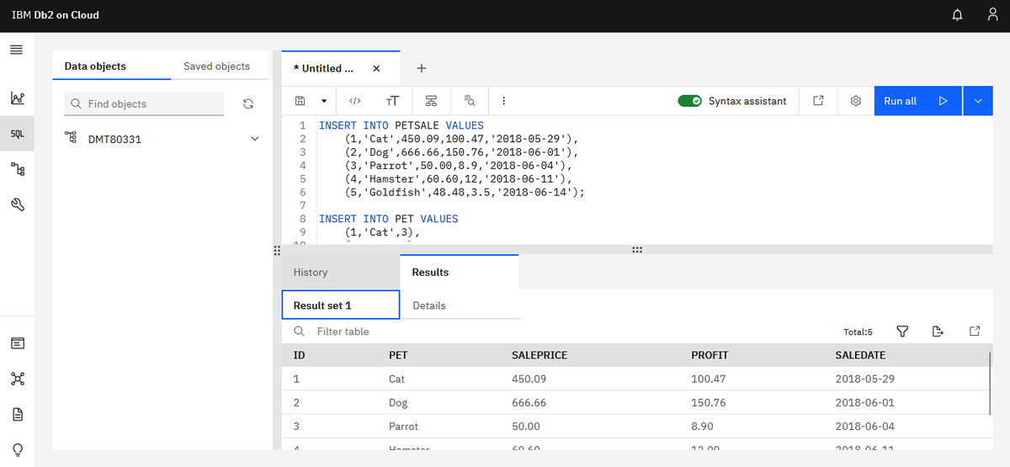The width and height of the screenshot is (1010, 467).
Task: Open the console panel icon in sidebar
Action: pyautogui.click(x=17, y=343)
